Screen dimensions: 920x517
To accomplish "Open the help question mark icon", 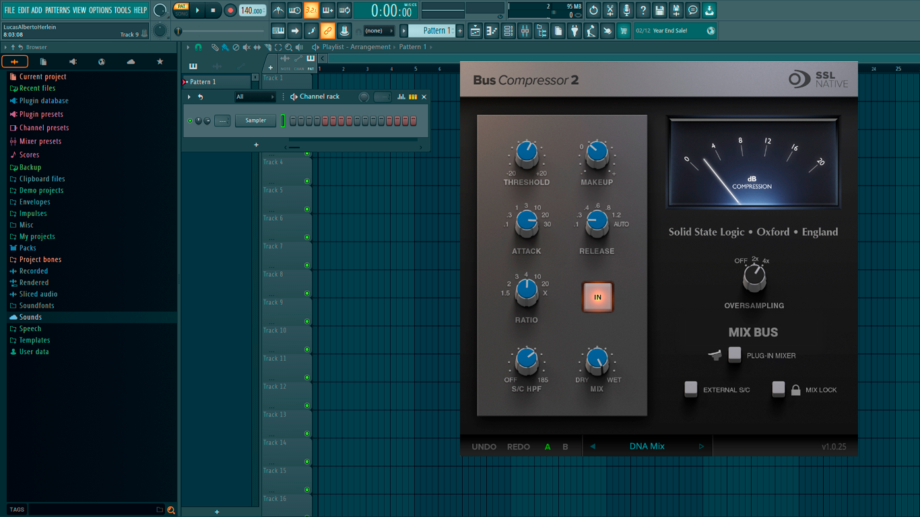I will pyautogui.click(x=643, y=10).
